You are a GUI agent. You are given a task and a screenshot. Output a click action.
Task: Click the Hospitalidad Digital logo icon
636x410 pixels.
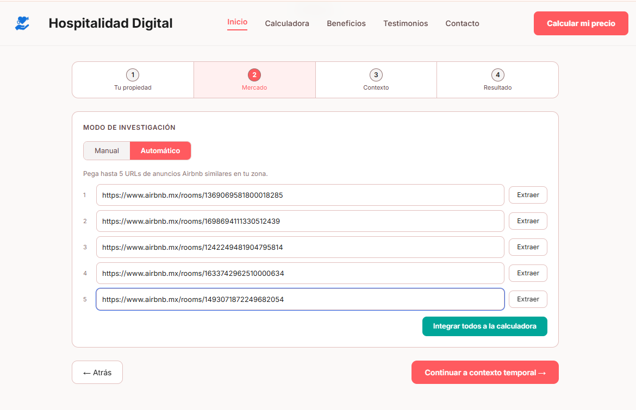22,23
